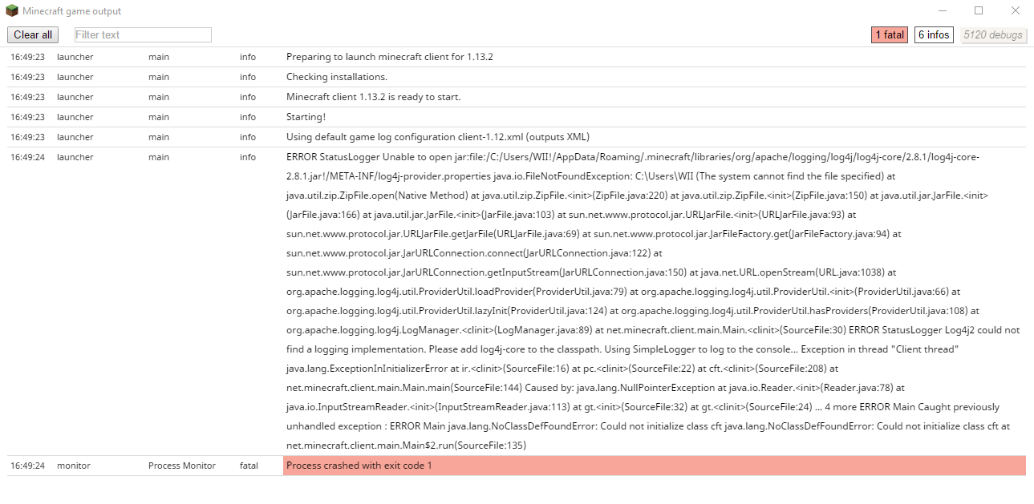Maximize the game output window
Viewport: 1034px width, 504px height.
pyautogui.click(x=979, y=11)
